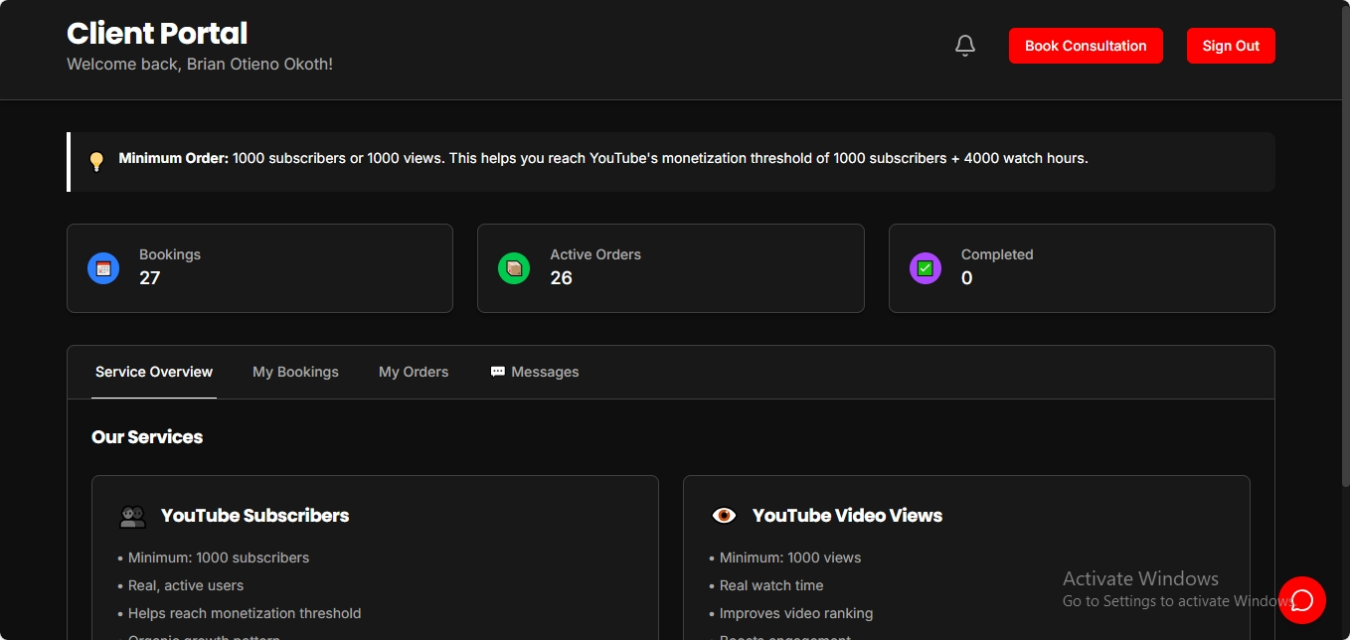Viewport: 1350px width, 640px height.
Task: Click the lightbulb icon in the notice banner
Action: pos(96,161)
